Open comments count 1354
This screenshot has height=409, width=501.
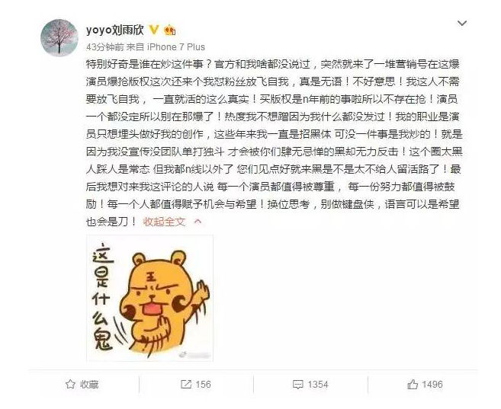coord(317,385)
